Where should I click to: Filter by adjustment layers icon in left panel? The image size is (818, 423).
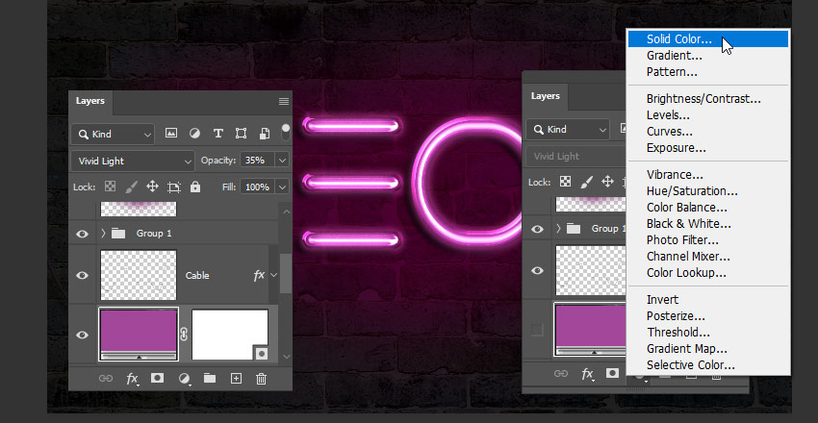(194, 134)
